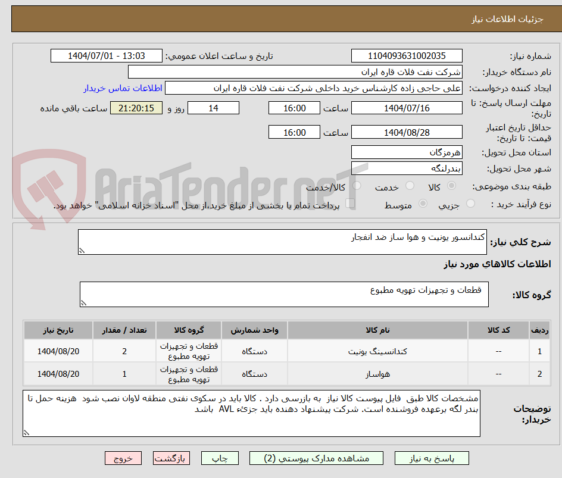This screenshot has height=478, width=562.
Task: Select the خدمت radio button
Action: point(410,186)
